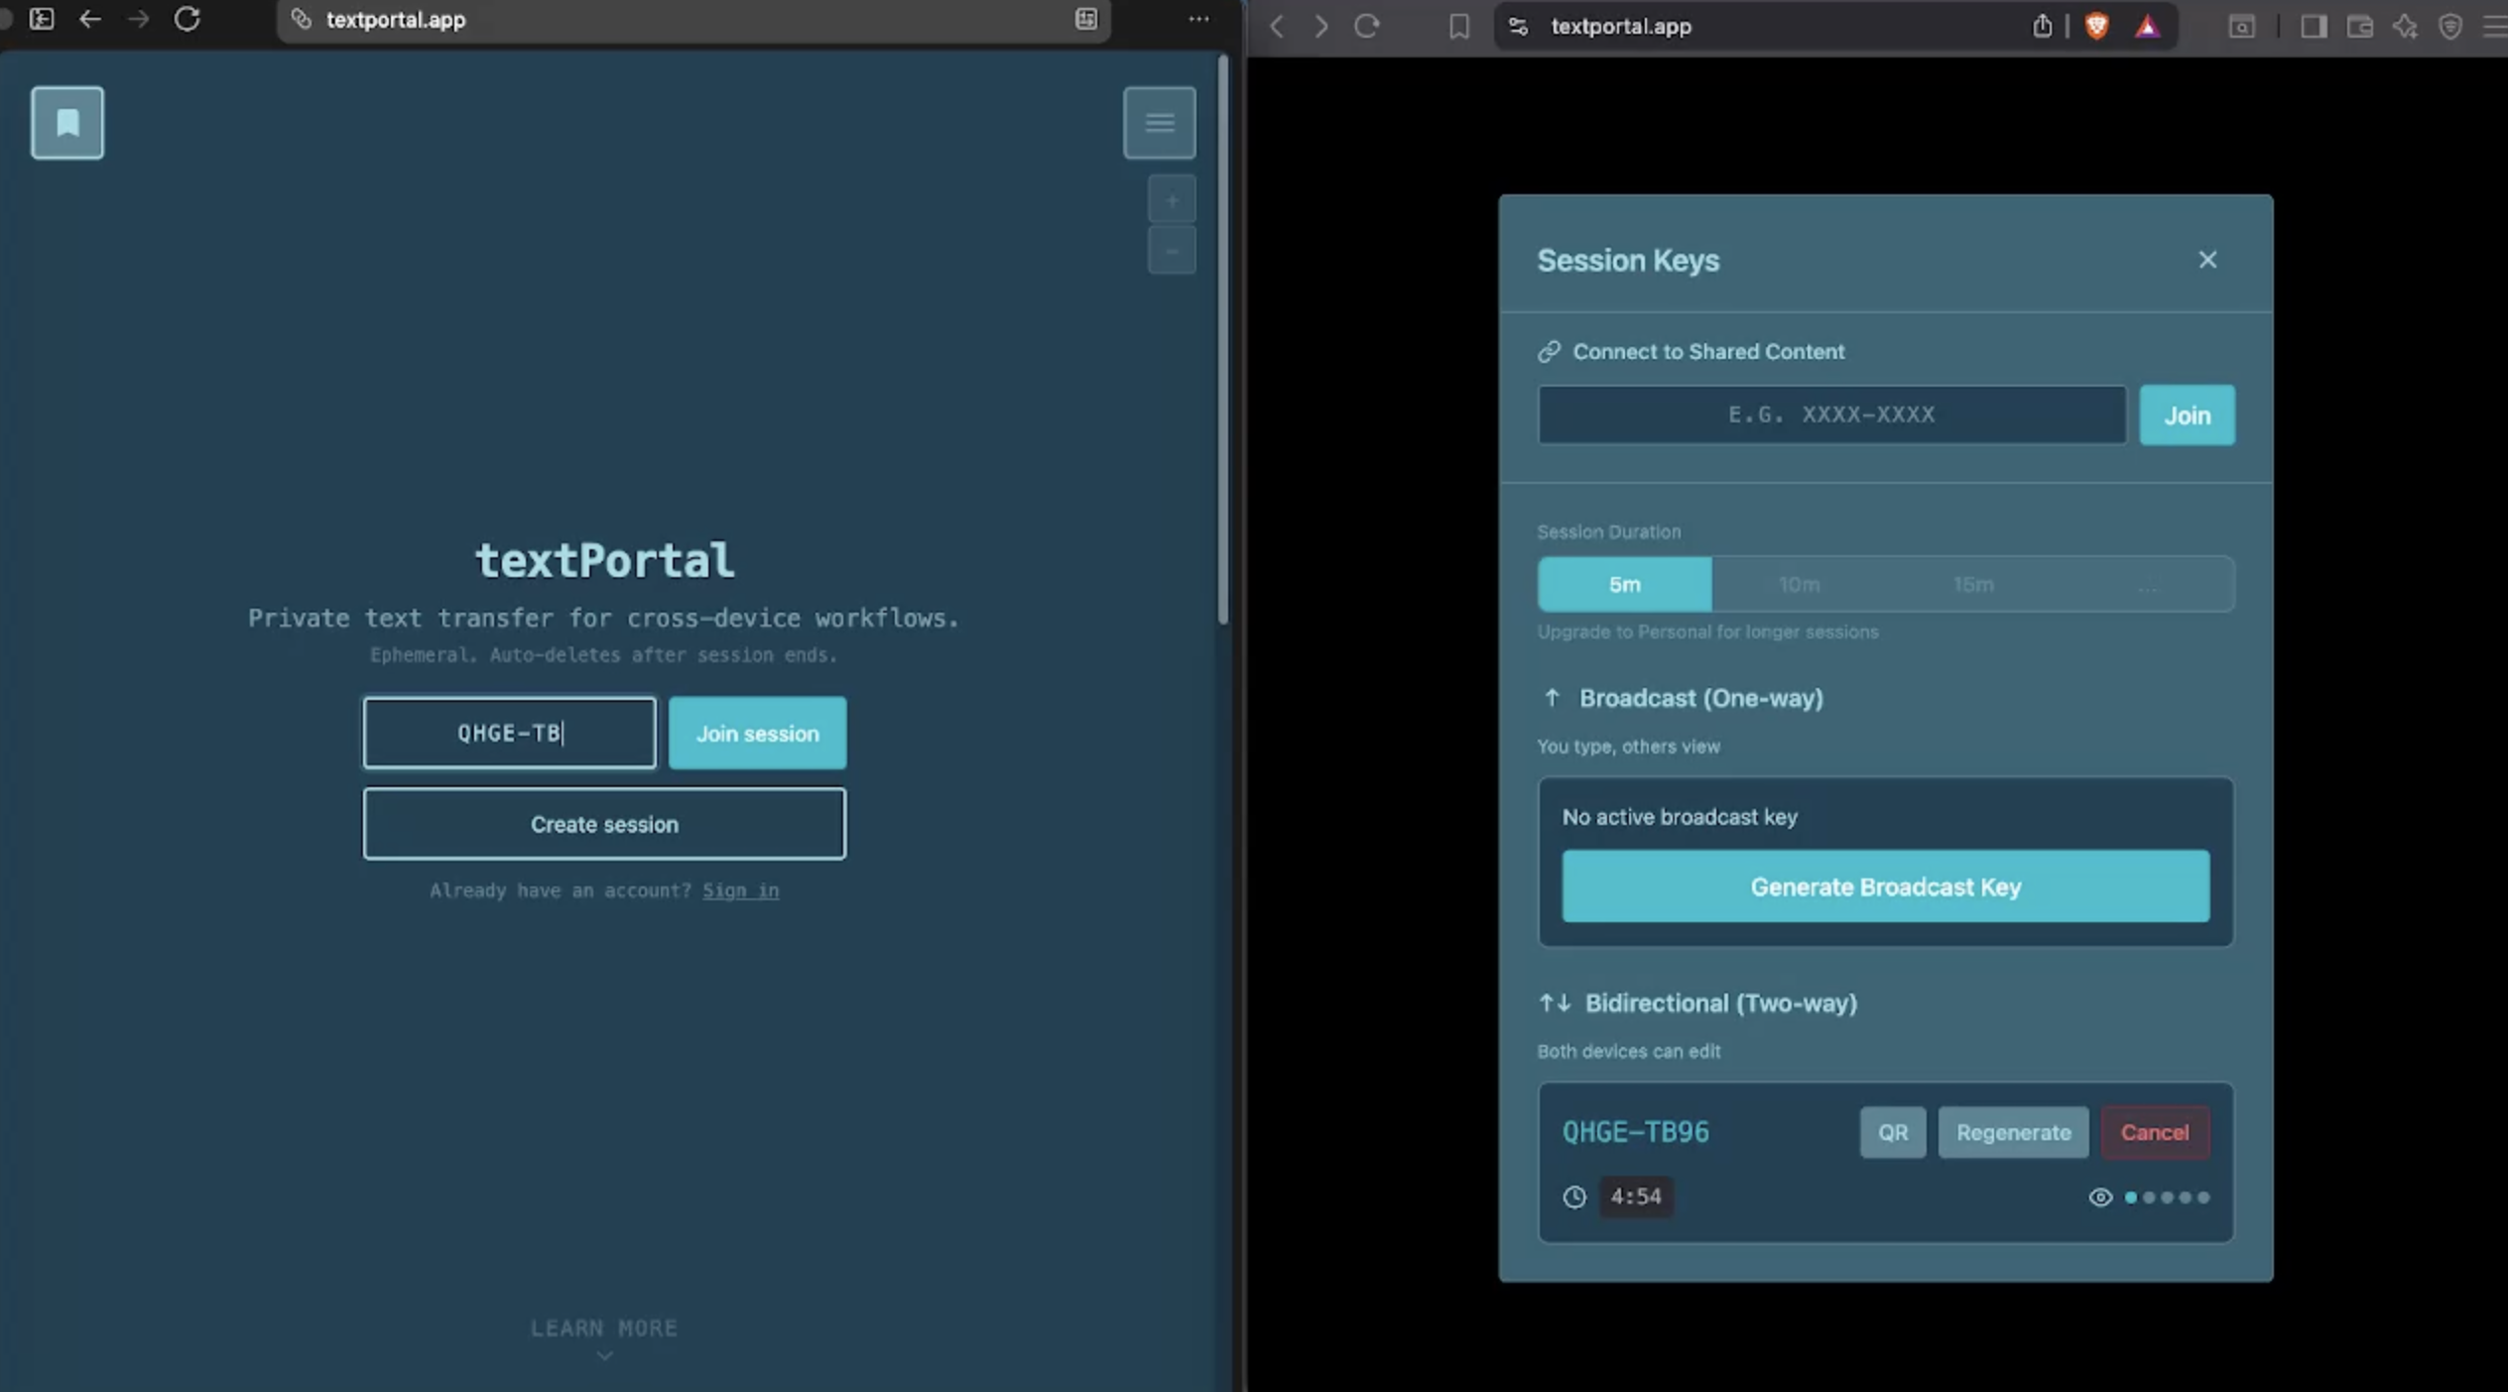2508x1392 pixels.
Task: Focus the XXXX-XXXX shared content key field
Action: [x=1831, y=414]
